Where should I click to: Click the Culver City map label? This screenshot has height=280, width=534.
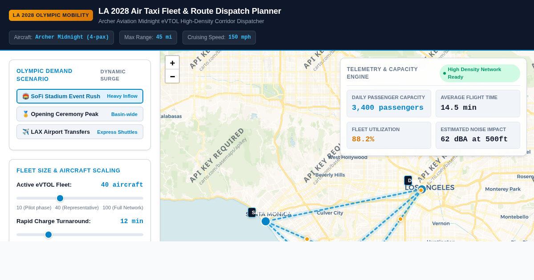(330, 213)
